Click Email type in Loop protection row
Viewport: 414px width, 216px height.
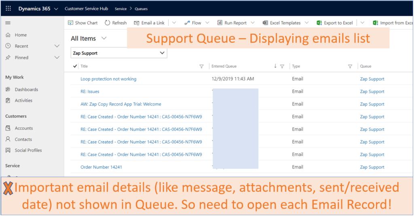(x=298, y=79)
